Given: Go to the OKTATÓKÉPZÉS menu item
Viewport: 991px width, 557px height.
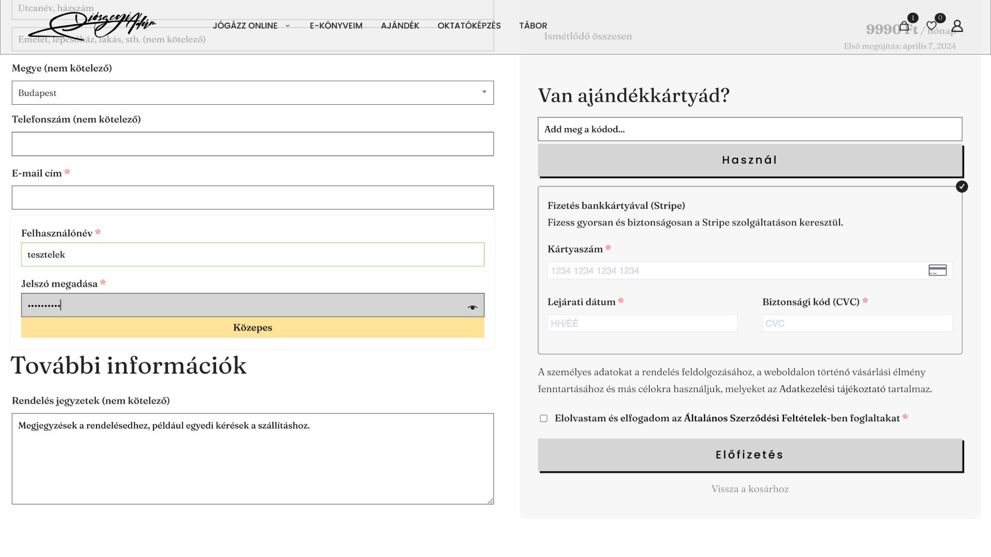Looking at the screenshot, I should click(x=469, y=26).
